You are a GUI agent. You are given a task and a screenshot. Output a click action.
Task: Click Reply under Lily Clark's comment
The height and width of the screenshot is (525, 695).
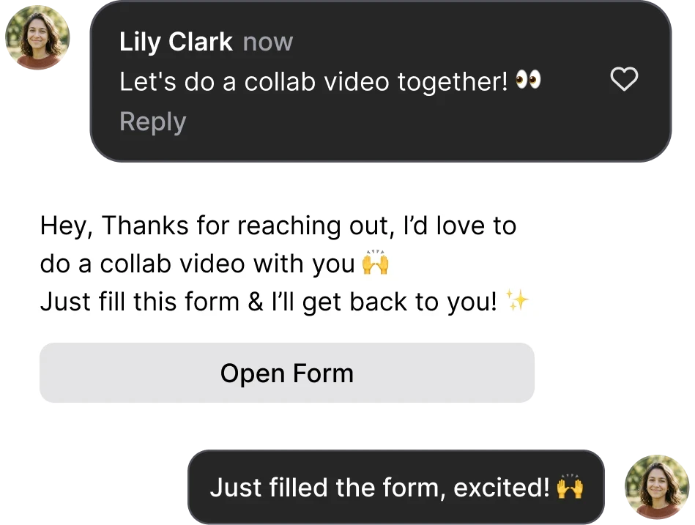[x=152, y=122]
